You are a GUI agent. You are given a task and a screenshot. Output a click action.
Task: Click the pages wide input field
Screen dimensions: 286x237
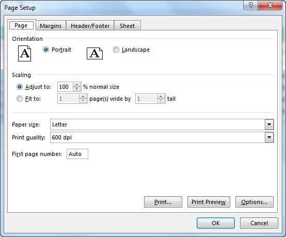click(68, 99)
